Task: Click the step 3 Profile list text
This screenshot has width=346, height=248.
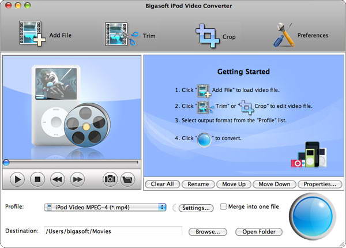Action: click(x=231, y=121)
